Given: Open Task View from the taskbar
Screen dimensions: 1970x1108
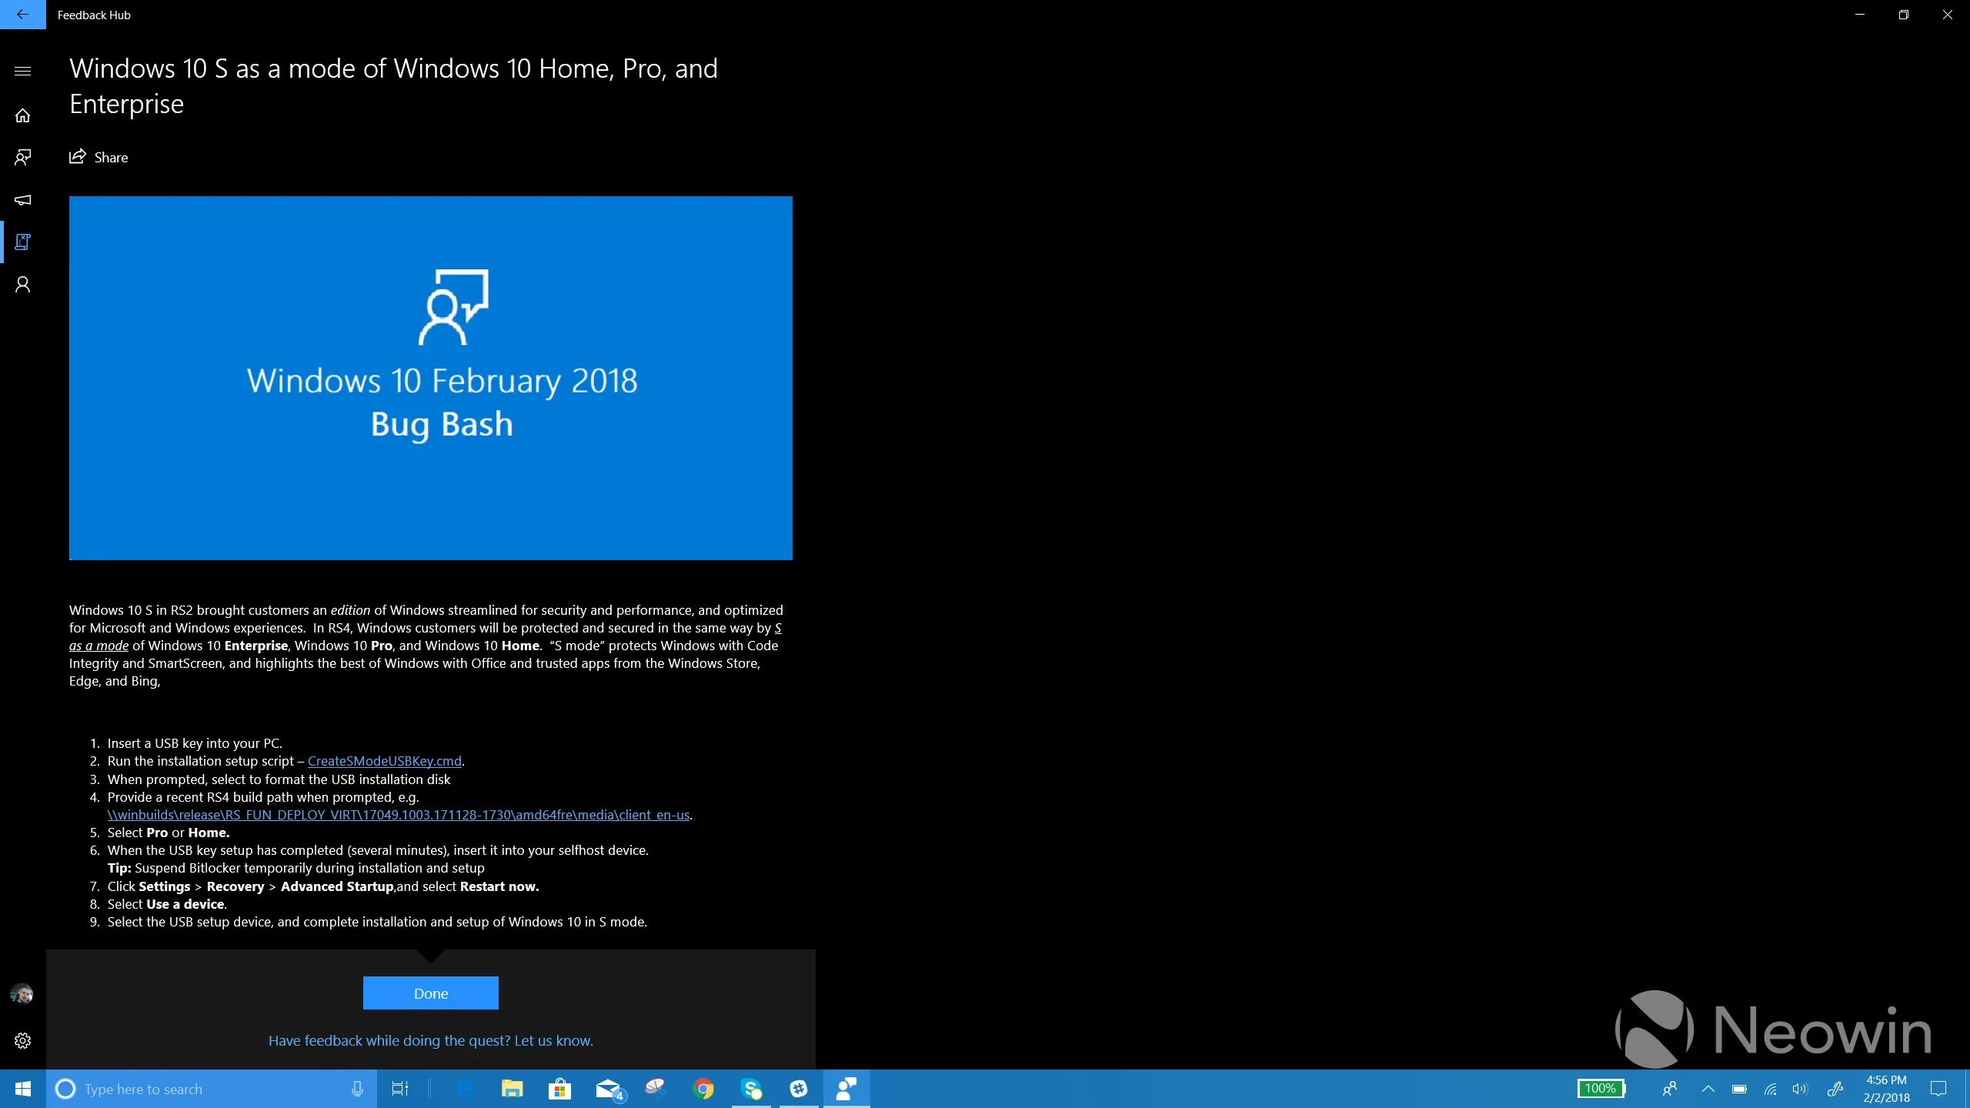Looking at the screenshot, I should tap(399, 1088).
